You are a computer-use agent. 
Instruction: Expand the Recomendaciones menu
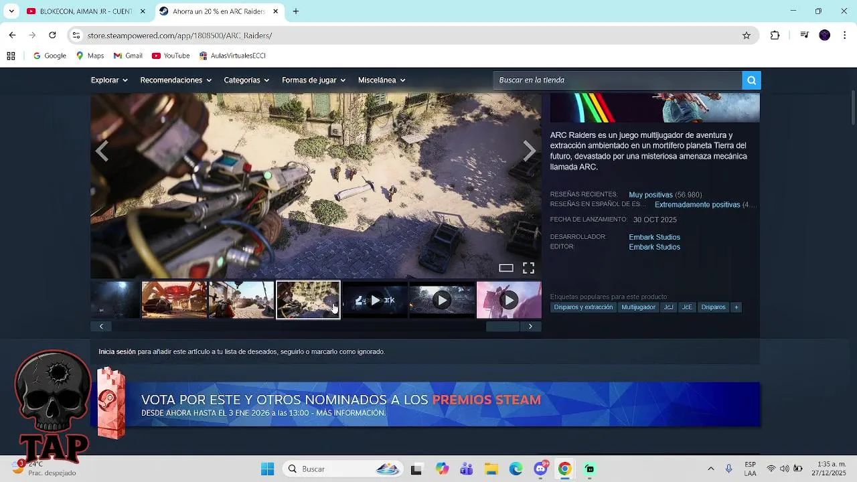coord(175,80)
